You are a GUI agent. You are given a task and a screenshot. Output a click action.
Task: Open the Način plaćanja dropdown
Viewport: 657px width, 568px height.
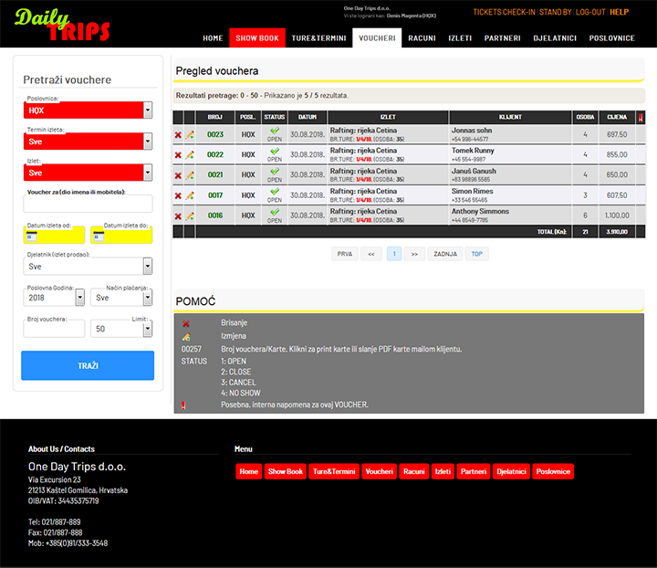tap(147, 298)
